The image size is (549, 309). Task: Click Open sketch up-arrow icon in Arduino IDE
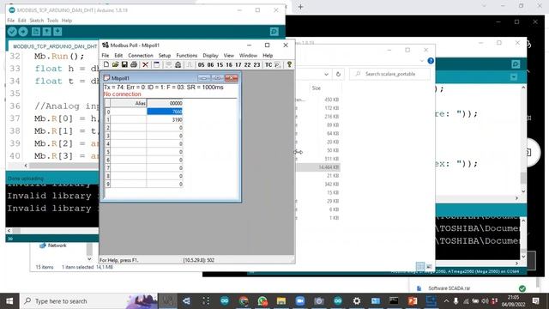point(46,32)
